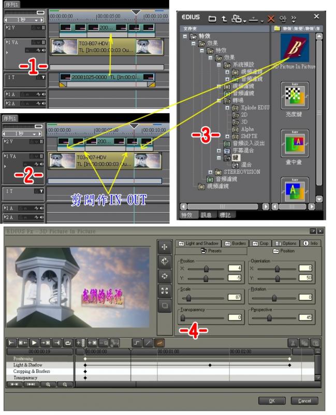Switch to the 訊息 tab in effect palette
The width and height of the screenshot is (336, 415).
click(206, 215)
